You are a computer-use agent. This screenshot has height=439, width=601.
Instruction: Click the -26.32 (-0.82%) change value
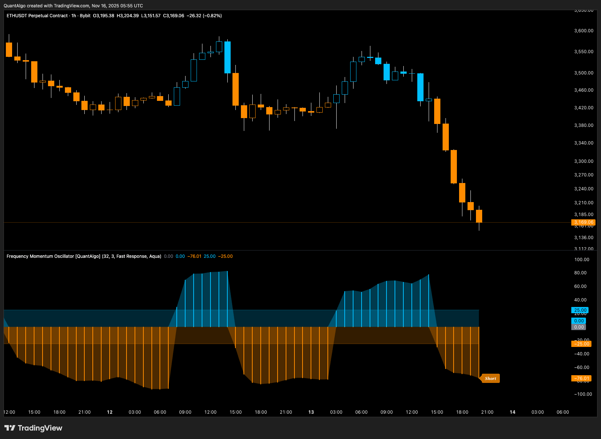(204, 16)
